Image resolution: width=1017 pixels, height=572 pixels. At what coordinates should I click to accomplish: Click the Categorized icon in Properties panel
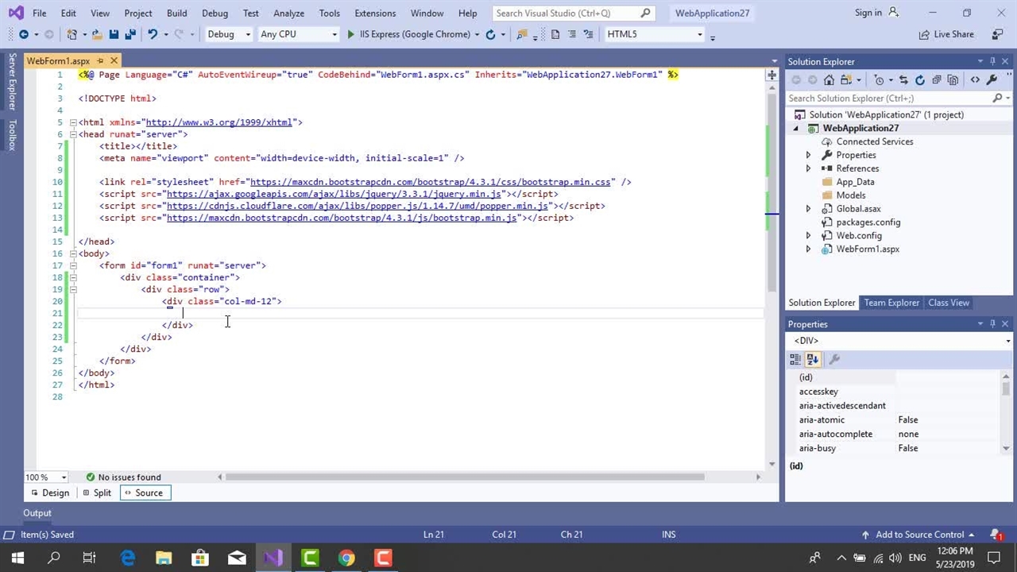tap(795, 360)
